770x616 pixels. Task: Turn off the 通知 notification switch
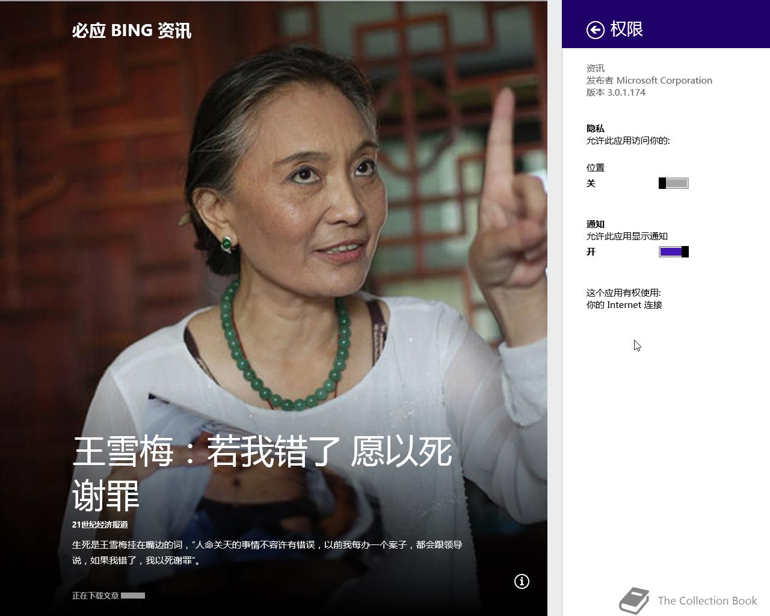coord(674,252)
